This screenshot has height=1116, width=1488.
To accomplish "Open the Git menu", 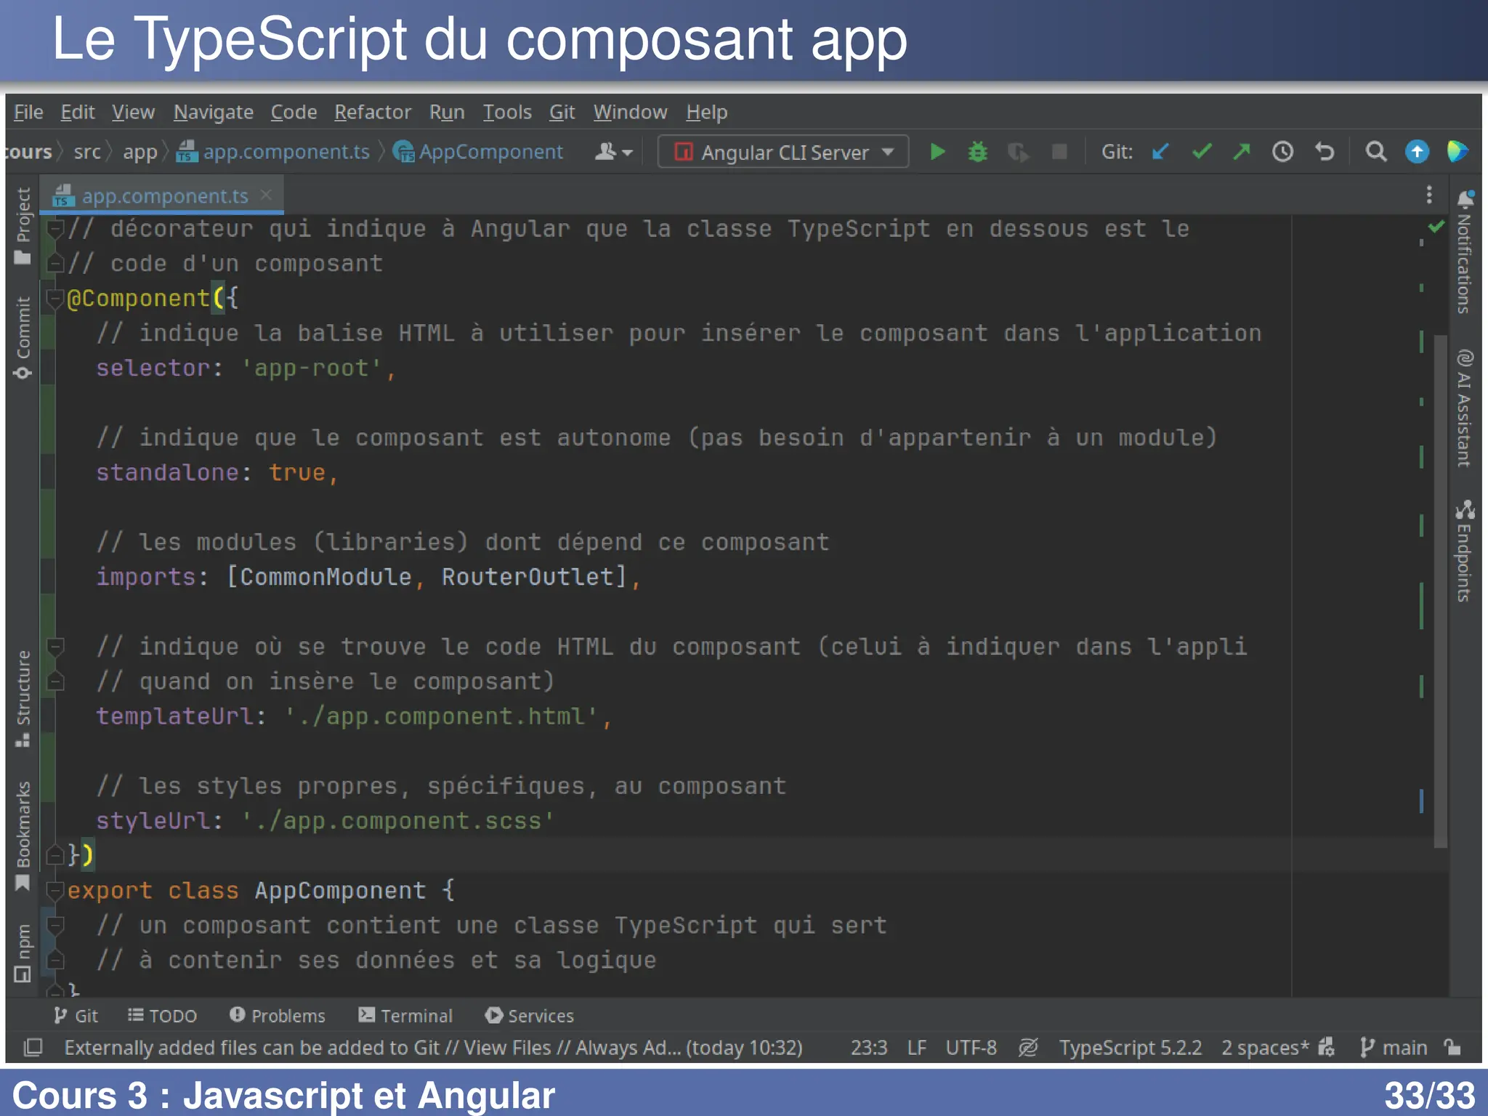I will 562,112.
